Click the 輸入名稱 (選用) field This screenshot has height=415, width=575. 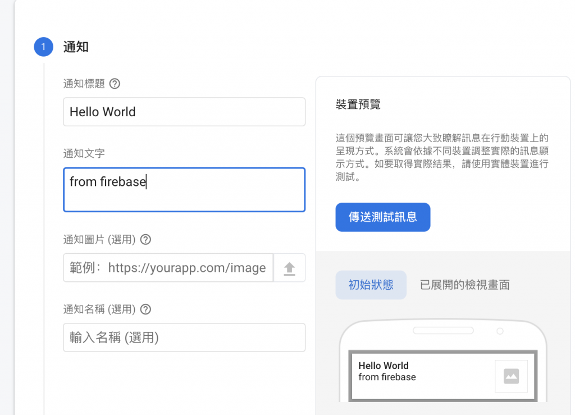(x=184, y=338)
